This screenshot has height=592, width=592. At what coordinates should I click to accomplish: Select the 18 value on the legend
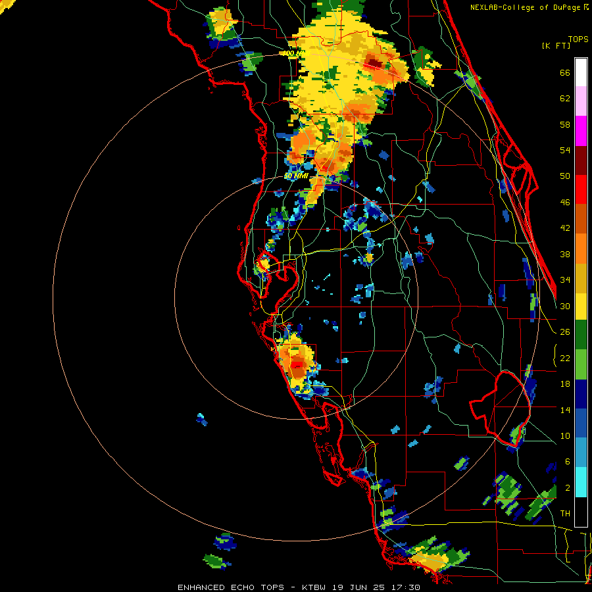coord(565,384)
